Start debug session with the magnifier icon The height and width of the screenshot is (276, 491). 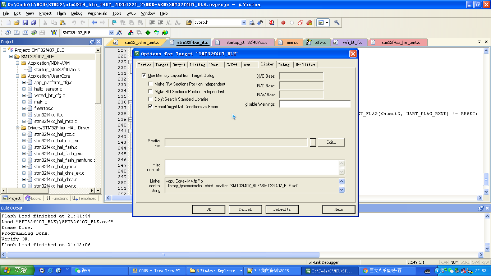click(x=271, y=23)
